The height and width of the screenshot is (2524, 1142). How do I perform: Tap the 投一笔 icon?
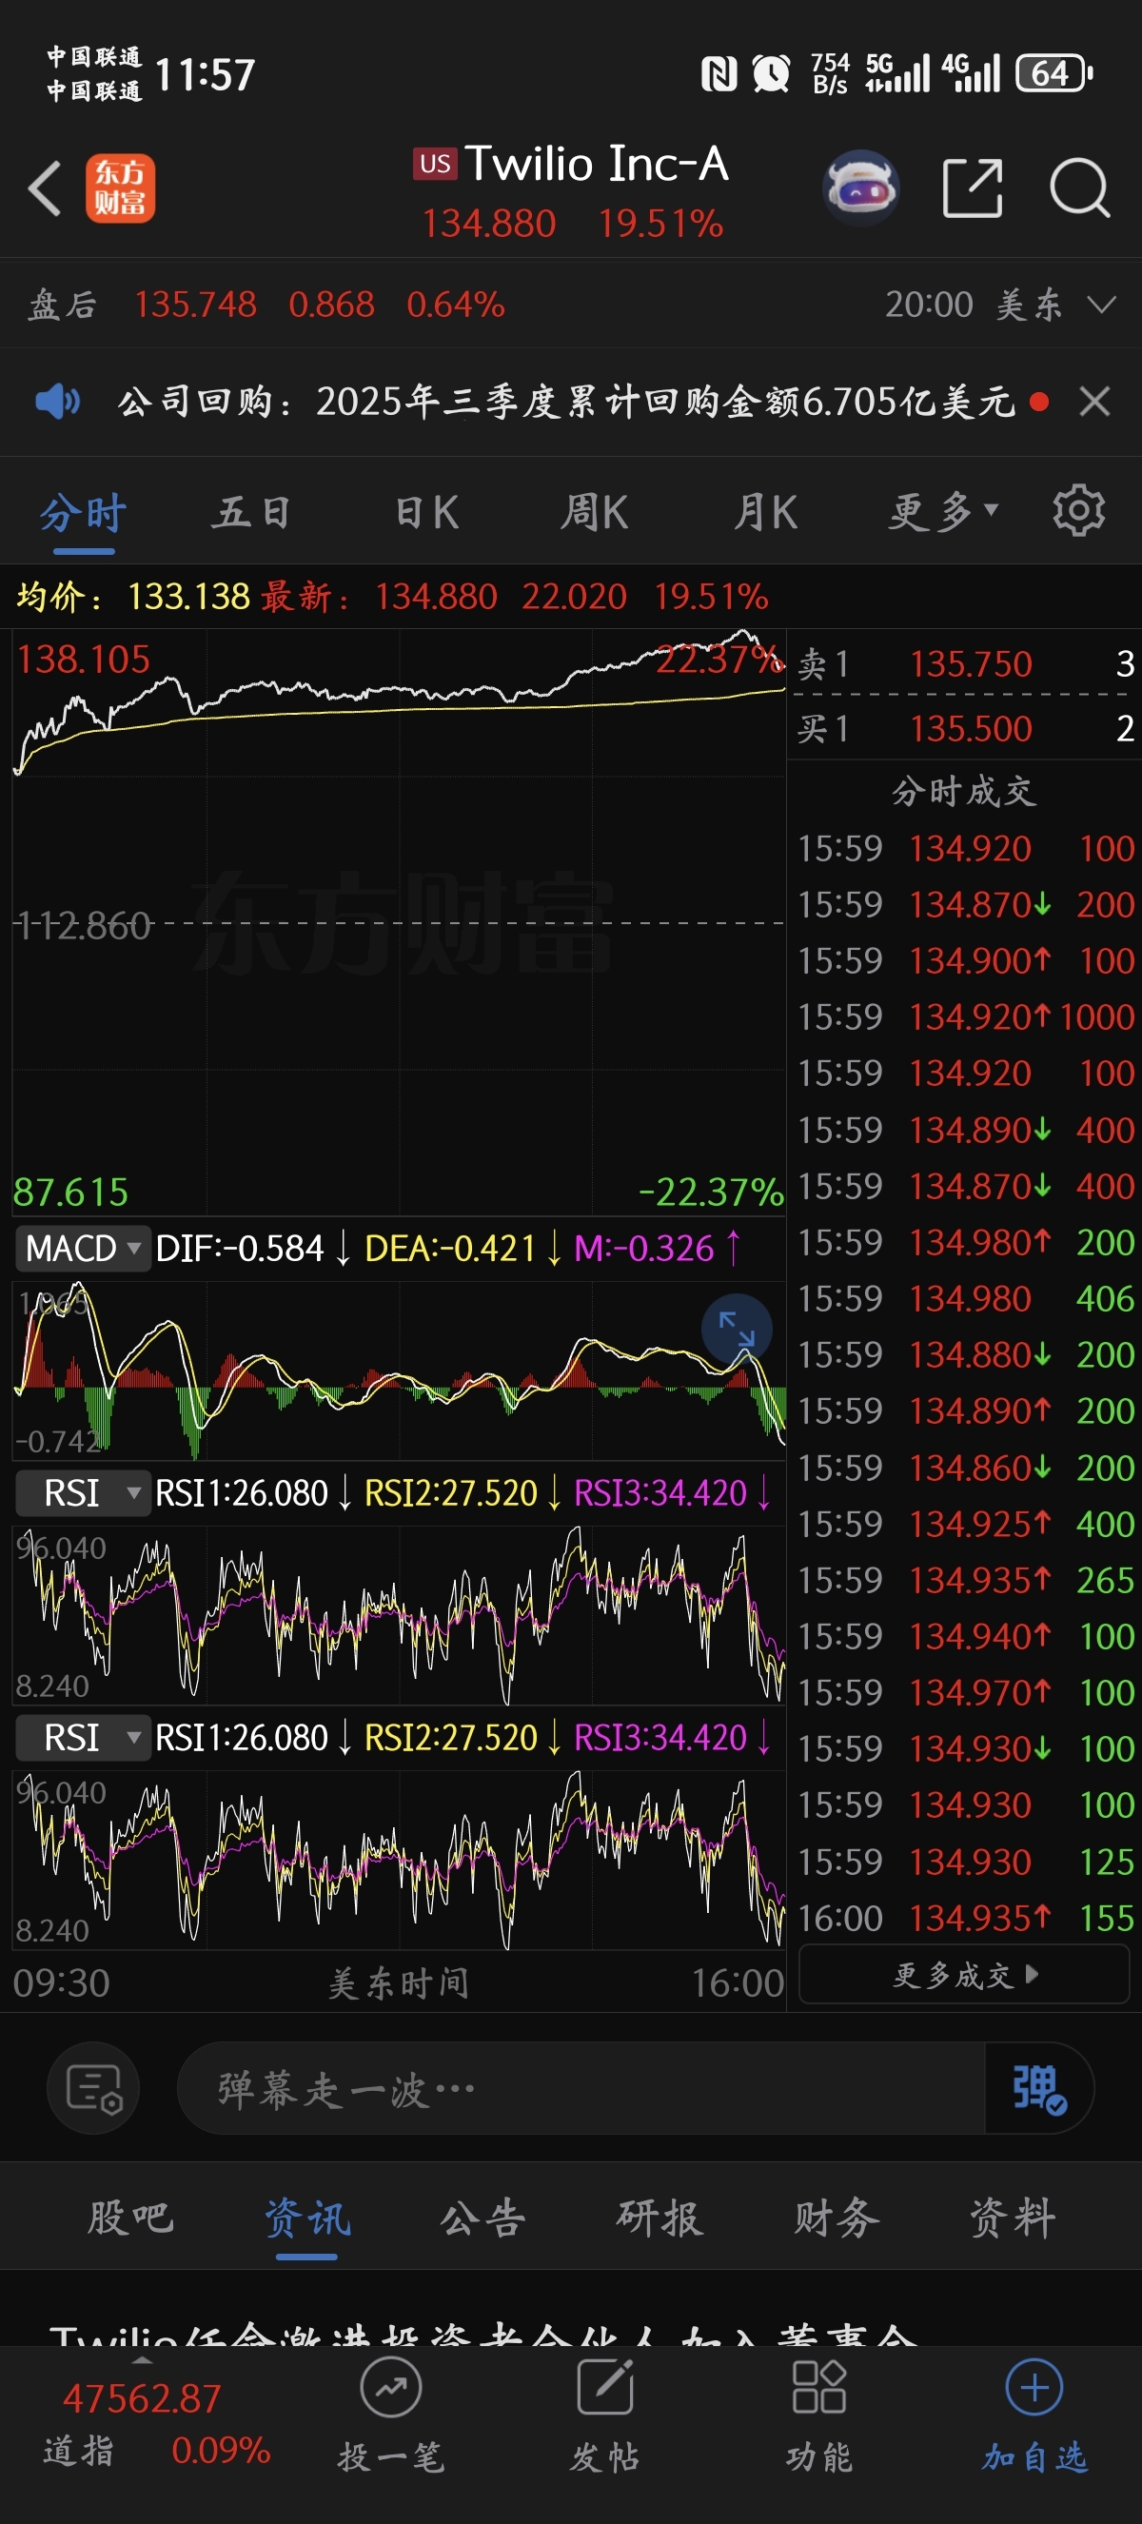point(391,2387)
